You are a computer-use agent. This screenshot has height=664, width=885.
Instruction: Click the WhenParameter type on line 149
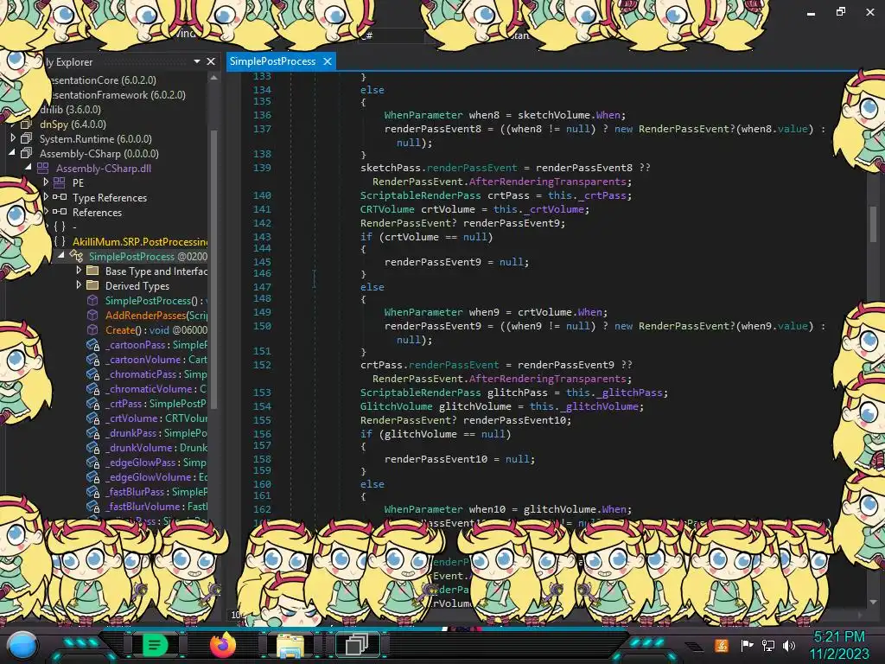(x=423, y=311)
